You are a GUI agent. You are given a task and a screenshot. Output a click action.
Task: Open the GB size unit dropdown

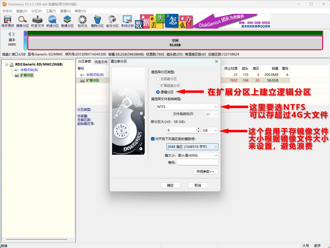210,131
